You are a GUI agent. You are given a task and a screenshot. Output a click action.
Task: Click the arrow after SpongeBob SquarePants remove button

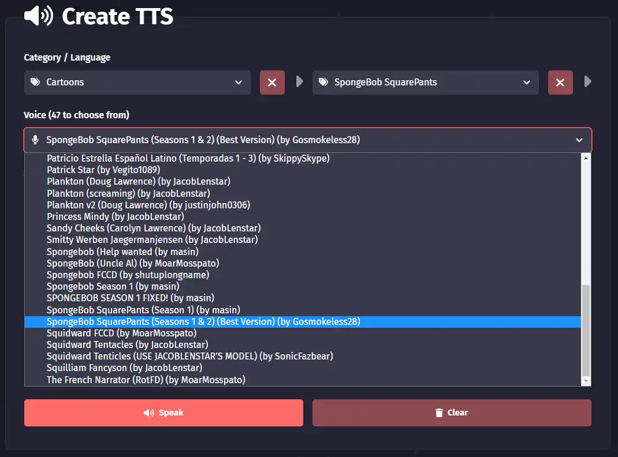587,81
